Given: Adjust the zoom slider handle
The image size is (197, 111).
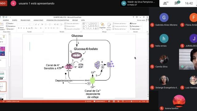Looking at the screenshot, I should pos(131,101).
